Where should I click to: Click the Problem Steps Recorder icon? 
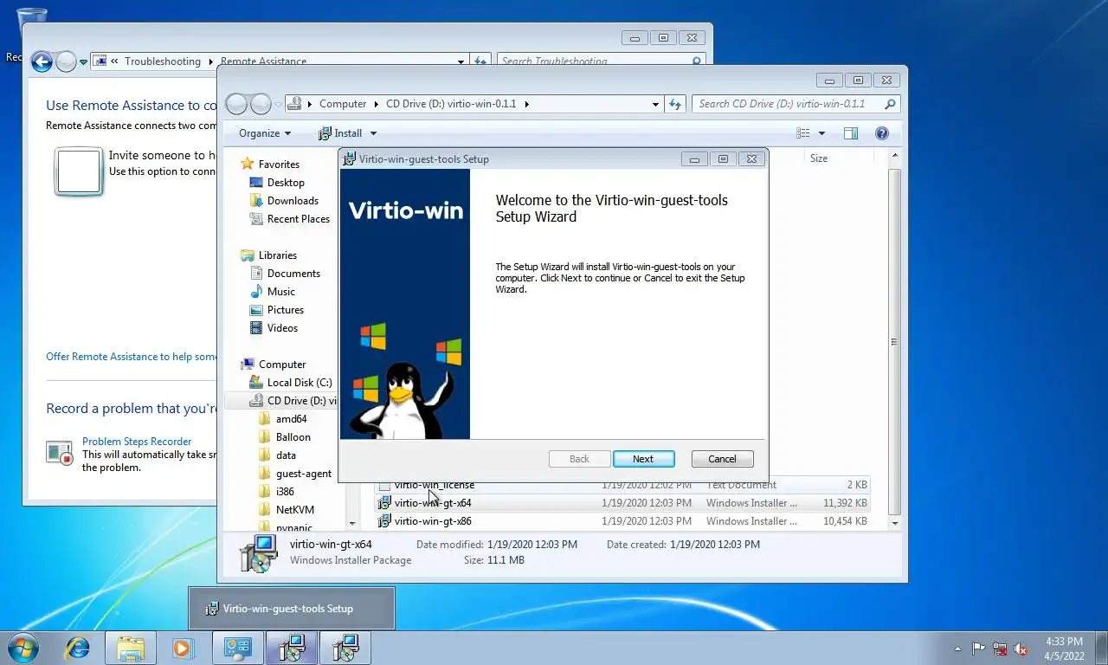coord(60,453)
